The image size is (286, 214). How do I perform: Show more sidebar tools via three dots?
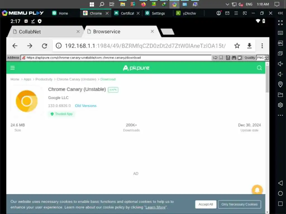[280, 115]
